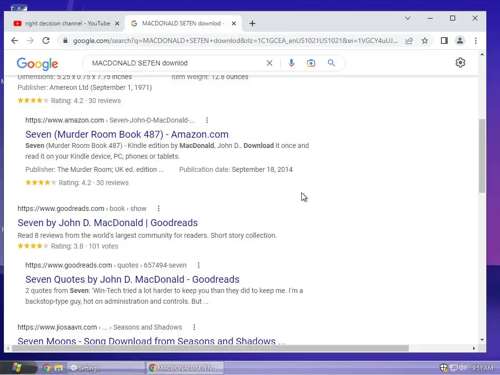Open Seven (Murder Room Book 487) Amazon link
This screenshot has height=375, width=500.
pos(127,134)
